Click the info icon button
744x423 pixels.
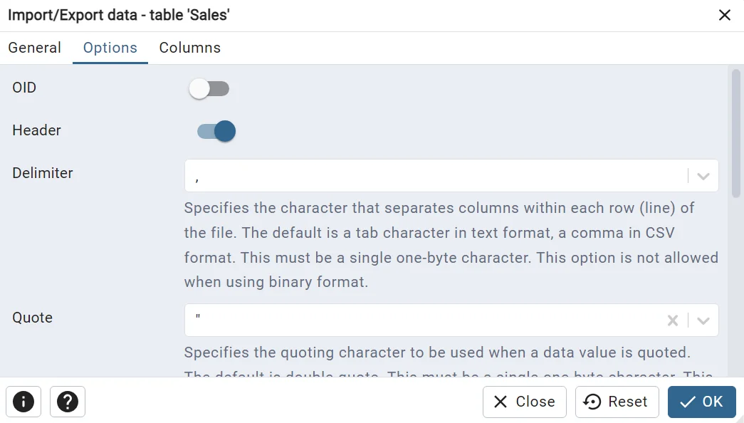[x=23, y=402]
